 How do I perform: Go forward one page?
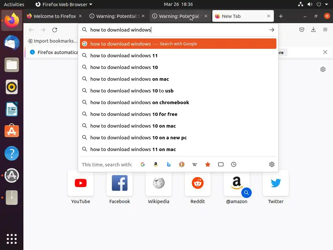(x=43, y=30)
